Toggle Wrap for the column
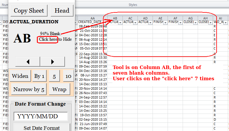This screenshot has height=131, width=229. [59, 89]
